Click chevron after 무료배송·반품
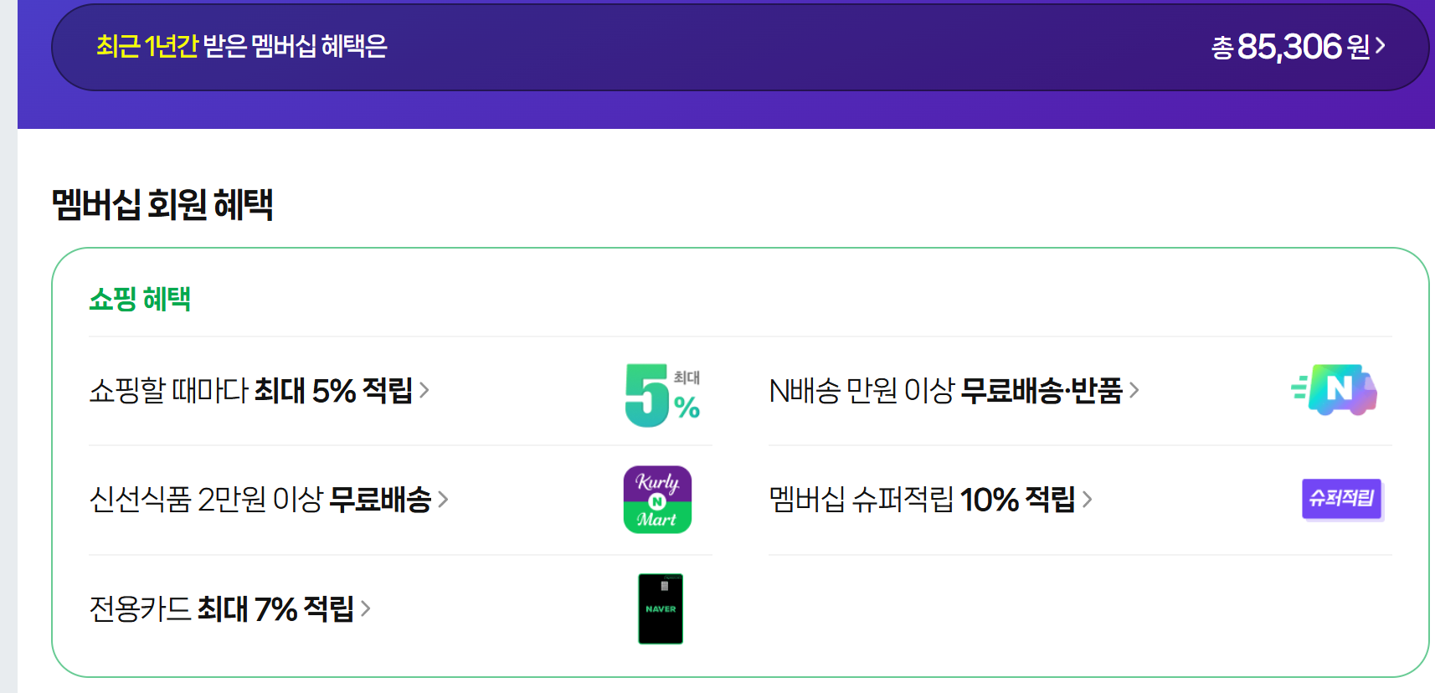The width and height of the screenshot is (1435, 693). [1134, 390]
